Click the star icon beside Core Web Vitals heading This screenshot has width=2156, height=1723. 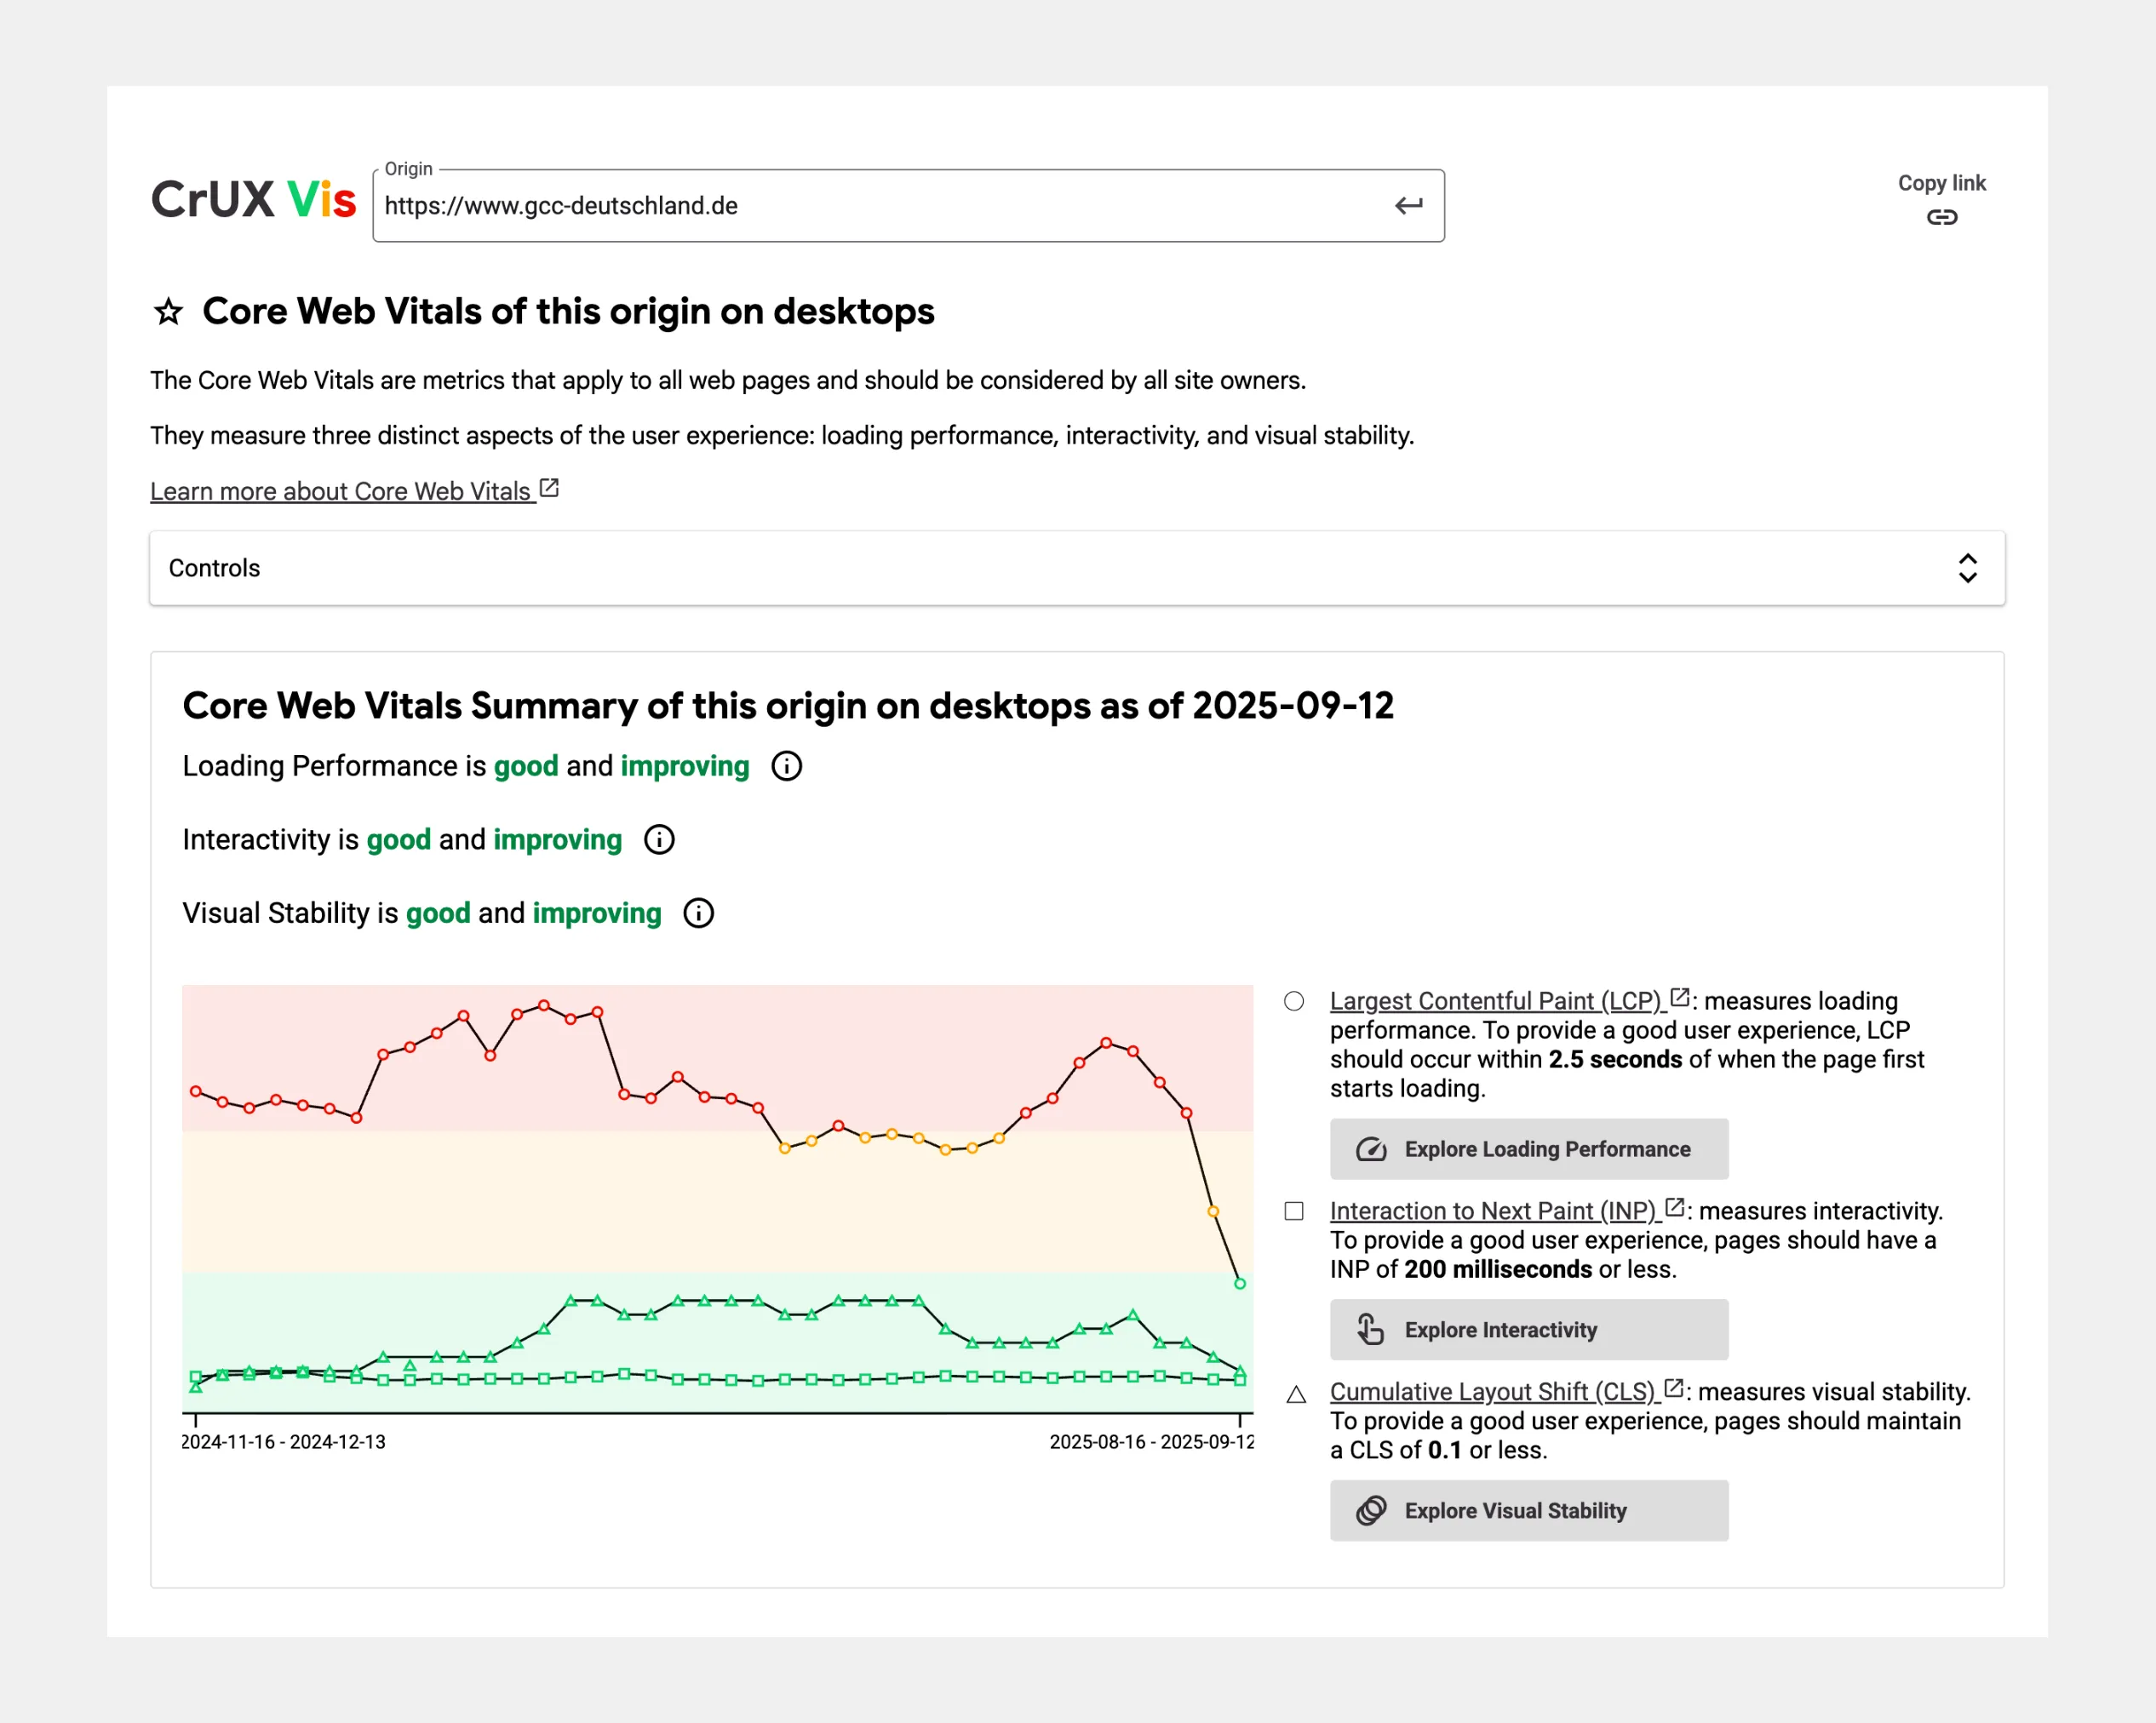tap(168, 312)
